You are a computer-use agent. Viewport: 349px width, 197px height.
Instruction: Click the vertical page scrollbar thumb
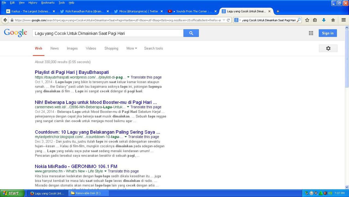tap(347, 59)
